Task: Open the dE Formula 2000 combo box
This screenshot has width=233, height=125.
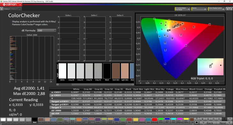Action: pyautogui.click(x=46, y=30)
